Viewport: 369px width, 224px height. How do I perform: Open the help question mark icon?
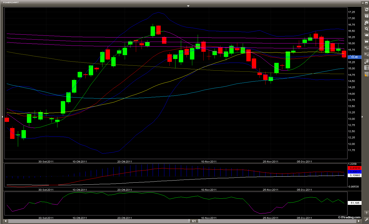coord(366,213)
